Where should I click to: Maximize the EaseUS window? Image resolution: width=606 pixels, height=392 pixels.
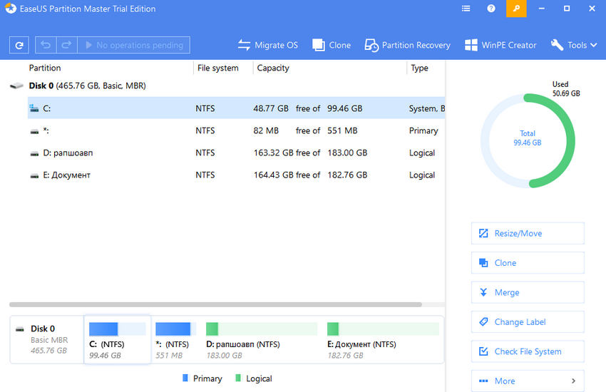(567, 9)
